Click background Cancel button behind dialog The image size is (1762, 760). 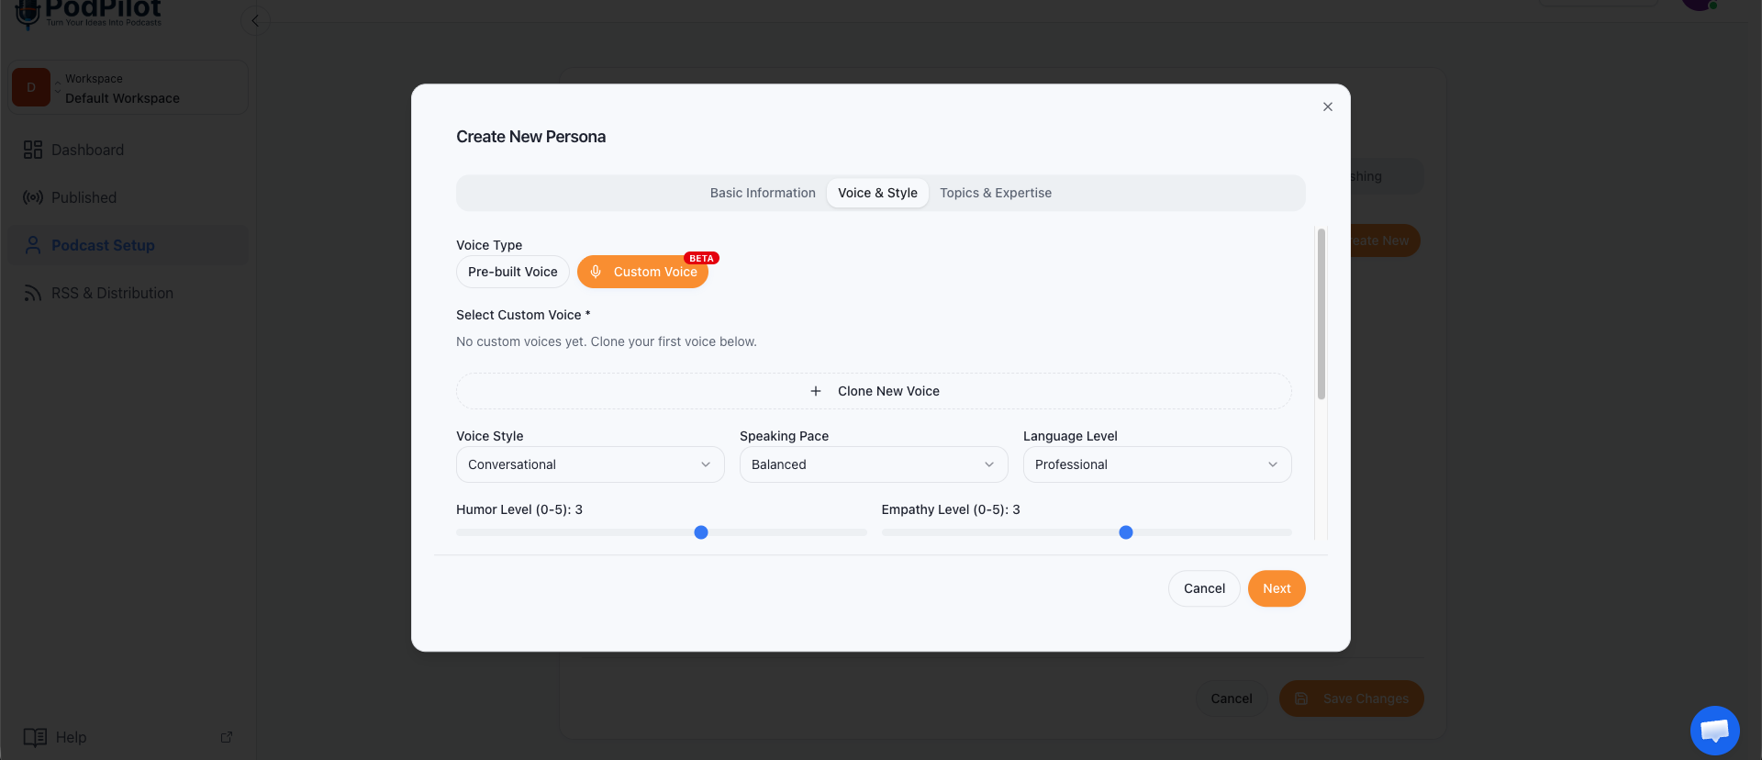pyautogui.click(x=1232, y=699)
